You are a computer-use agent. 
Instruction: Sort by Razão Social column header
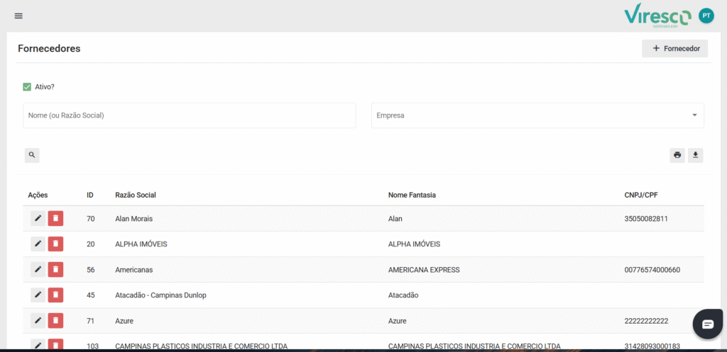coord(136,195)
